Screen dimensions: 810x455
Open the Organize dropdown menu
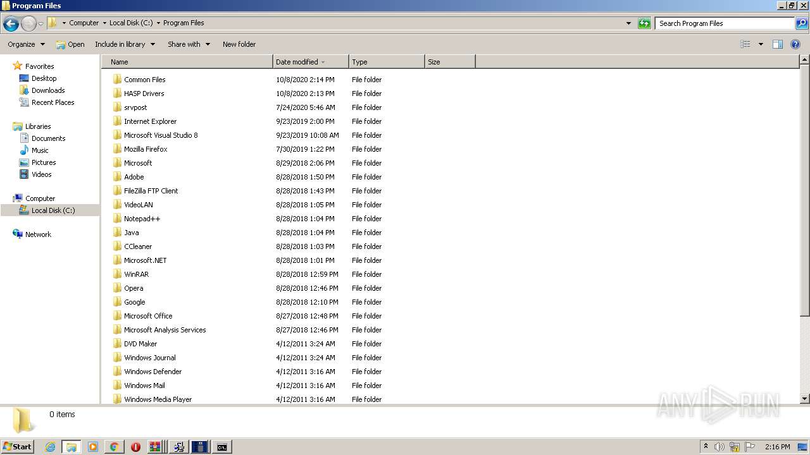click(x=26, y=44)
